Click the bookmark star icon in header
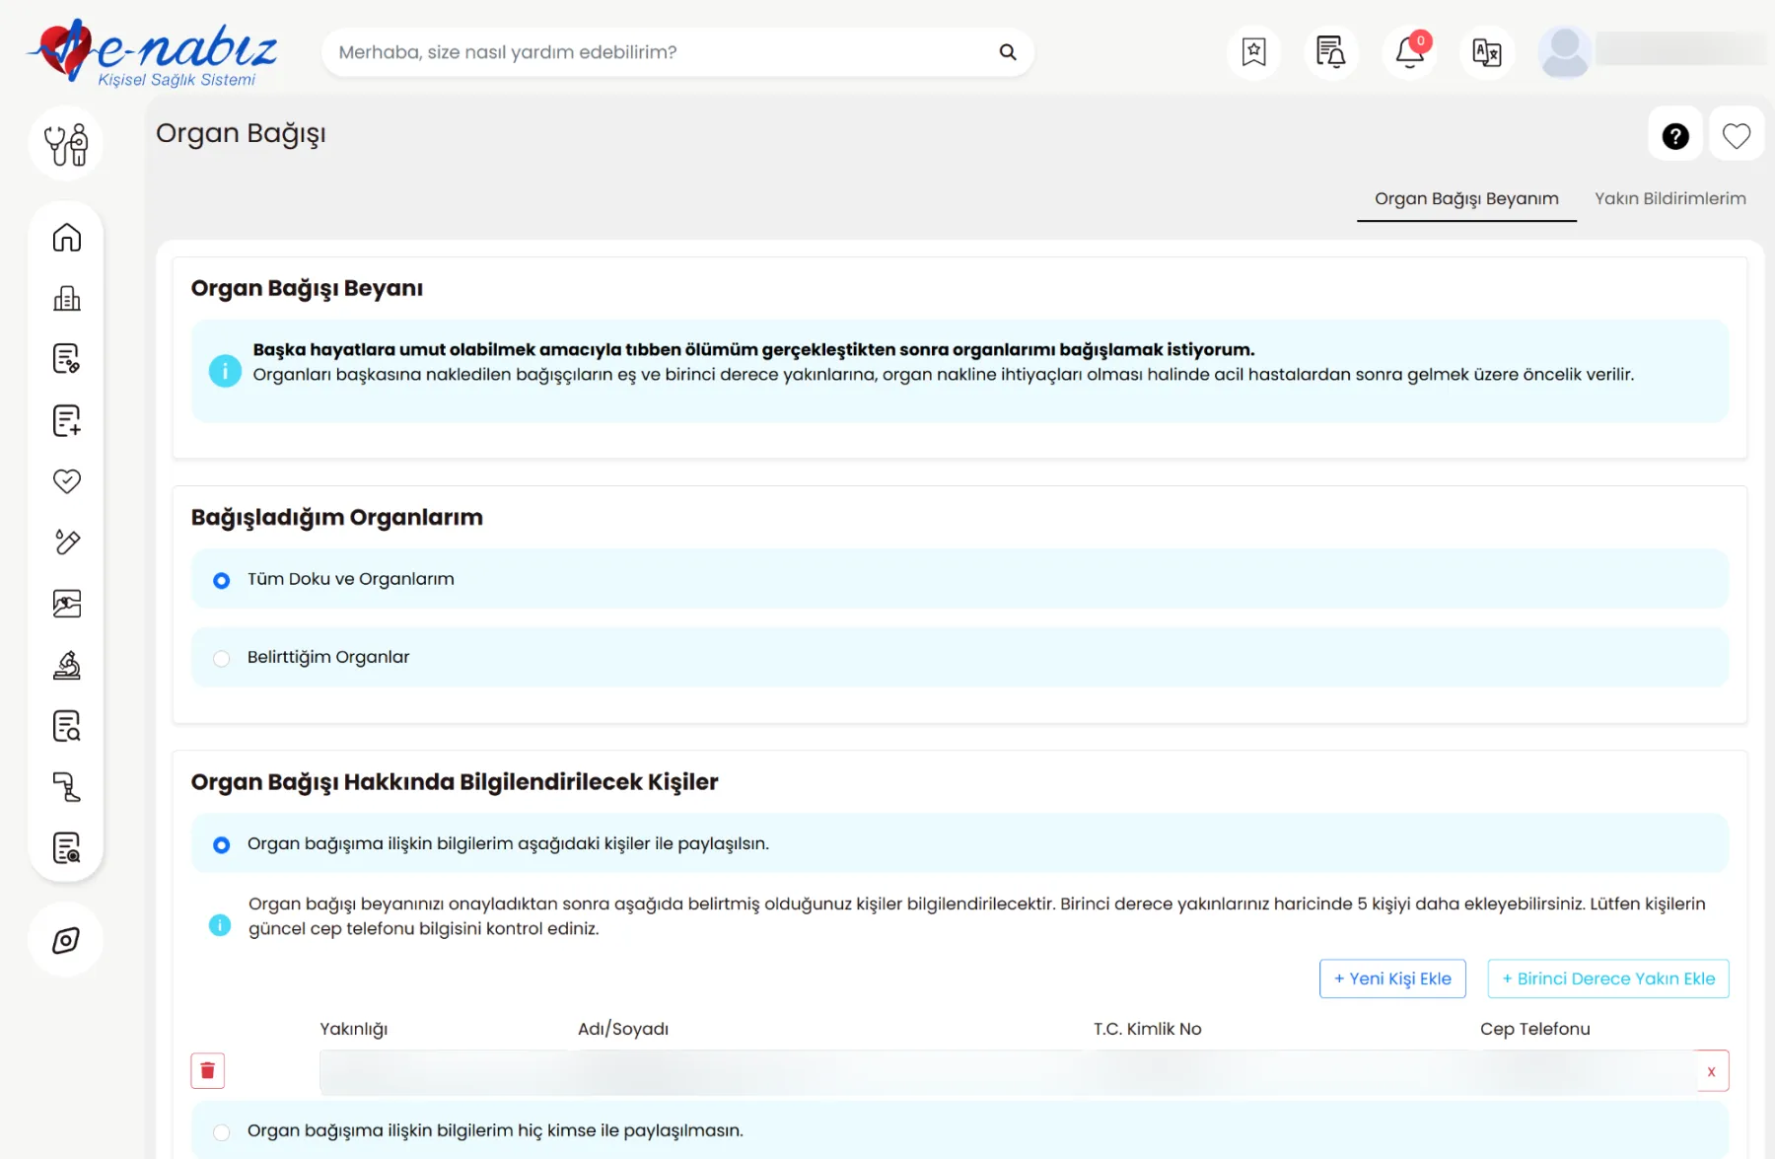Image resolution: width=1775 pixels, height=1159 pixels. click(x=1253, y=52)
